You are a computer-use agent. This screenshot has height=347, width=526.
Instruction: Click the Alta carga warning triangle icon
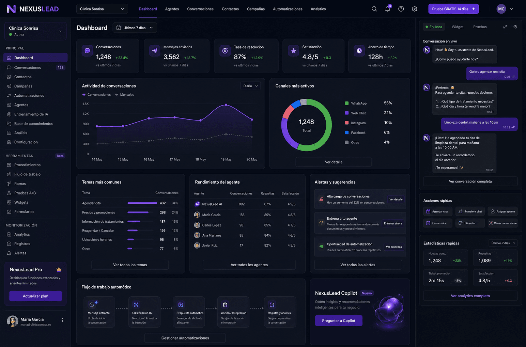pyautogui.click(x=321, y=199)
